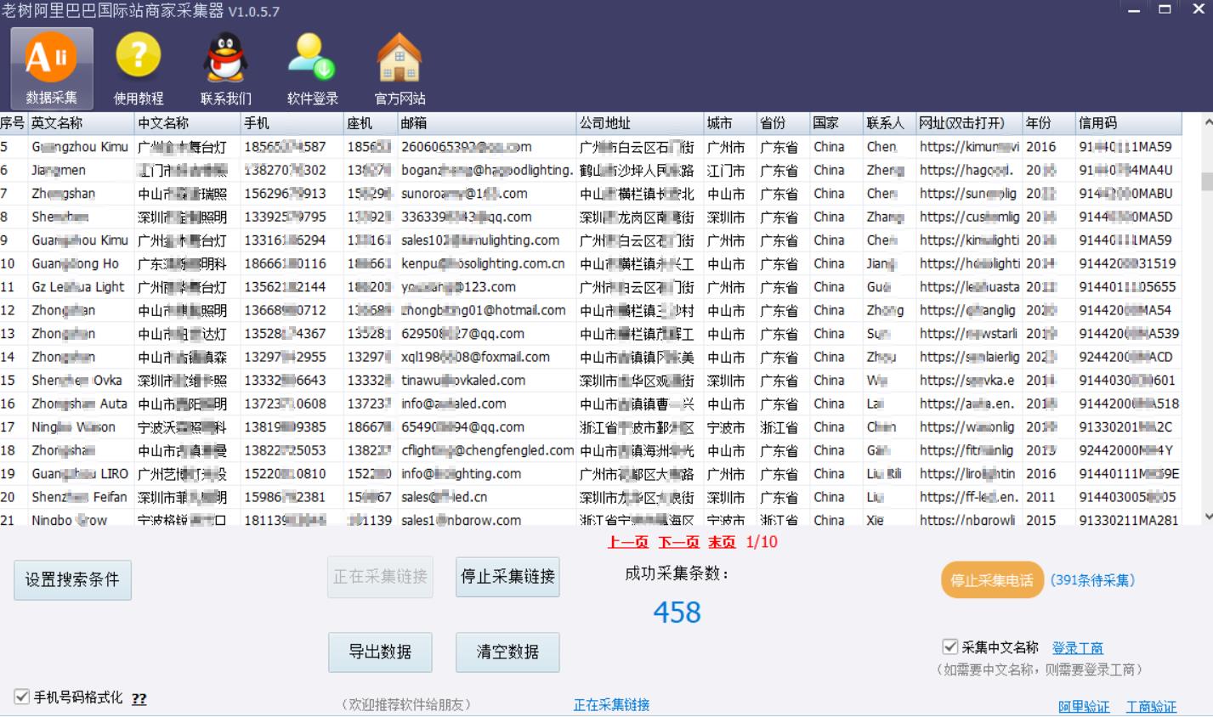Click the 城市 column header

[x=729, y=123]
